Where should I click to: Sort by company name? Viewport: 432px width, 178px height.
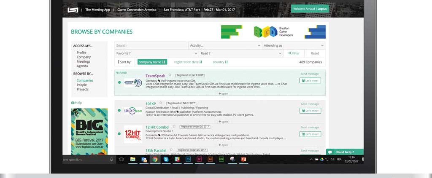point(152,62)
